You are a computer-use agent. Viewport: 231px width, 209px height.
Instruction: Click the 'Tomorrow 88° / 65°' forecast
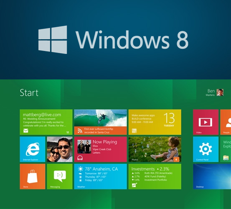(96, 173)
